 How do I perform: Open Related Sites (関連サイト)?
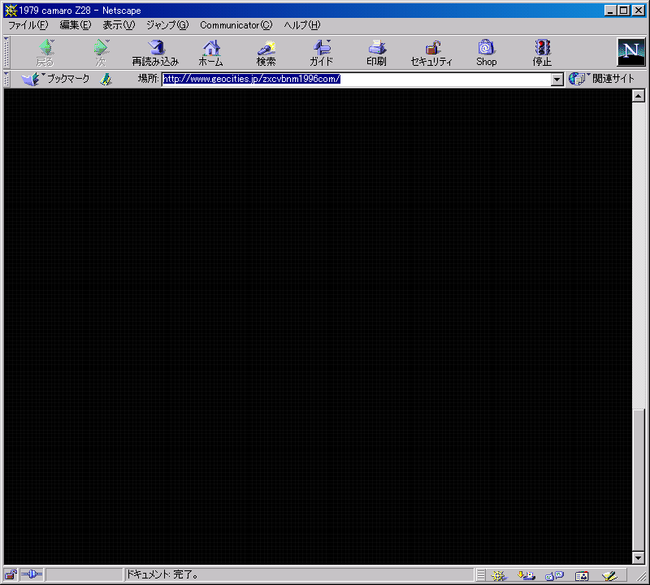click(602, 79)
